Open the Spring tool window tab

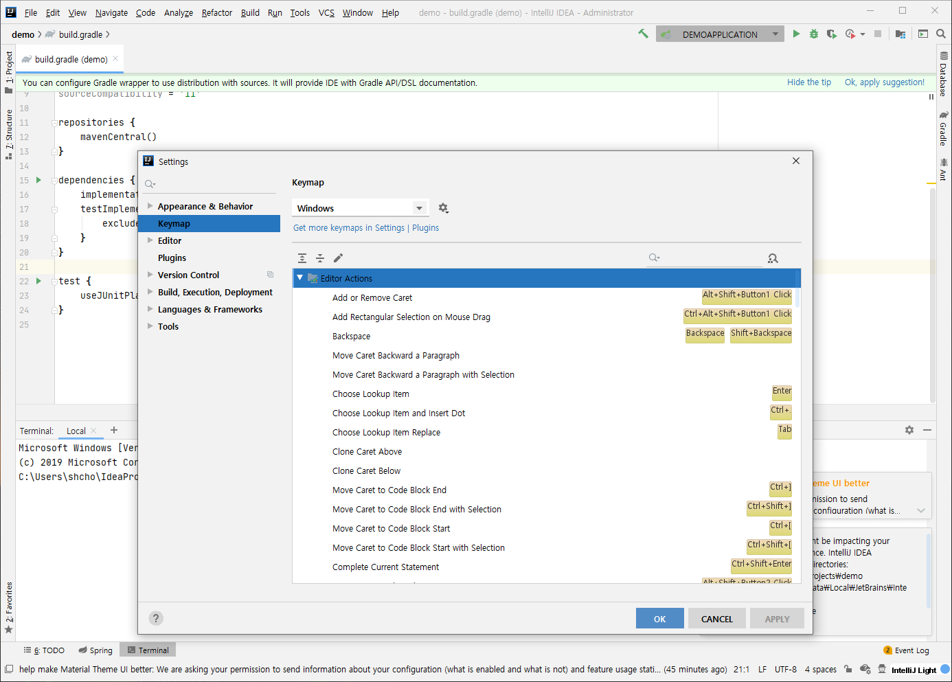tap(95, 650)
